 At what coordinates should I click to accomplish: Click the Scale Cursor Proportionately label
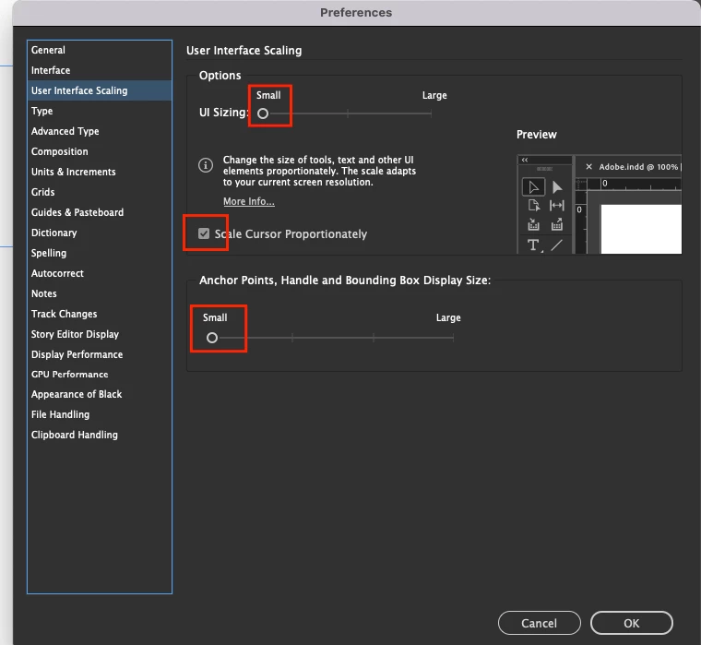291,234
